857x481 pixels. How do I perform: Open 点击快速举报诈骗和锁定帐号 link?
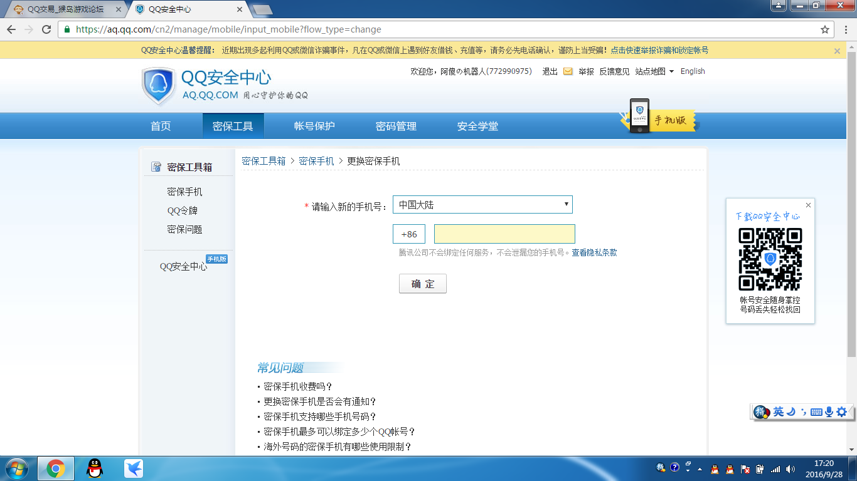coord(659,51)
